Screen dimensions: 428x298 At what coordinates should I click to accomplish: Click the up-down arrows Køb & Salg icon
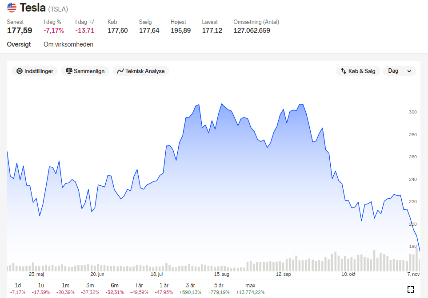pos(344,71)
